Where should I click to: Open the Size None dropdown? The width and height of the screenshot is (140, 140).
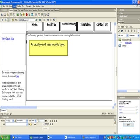[x=35, y=121]
